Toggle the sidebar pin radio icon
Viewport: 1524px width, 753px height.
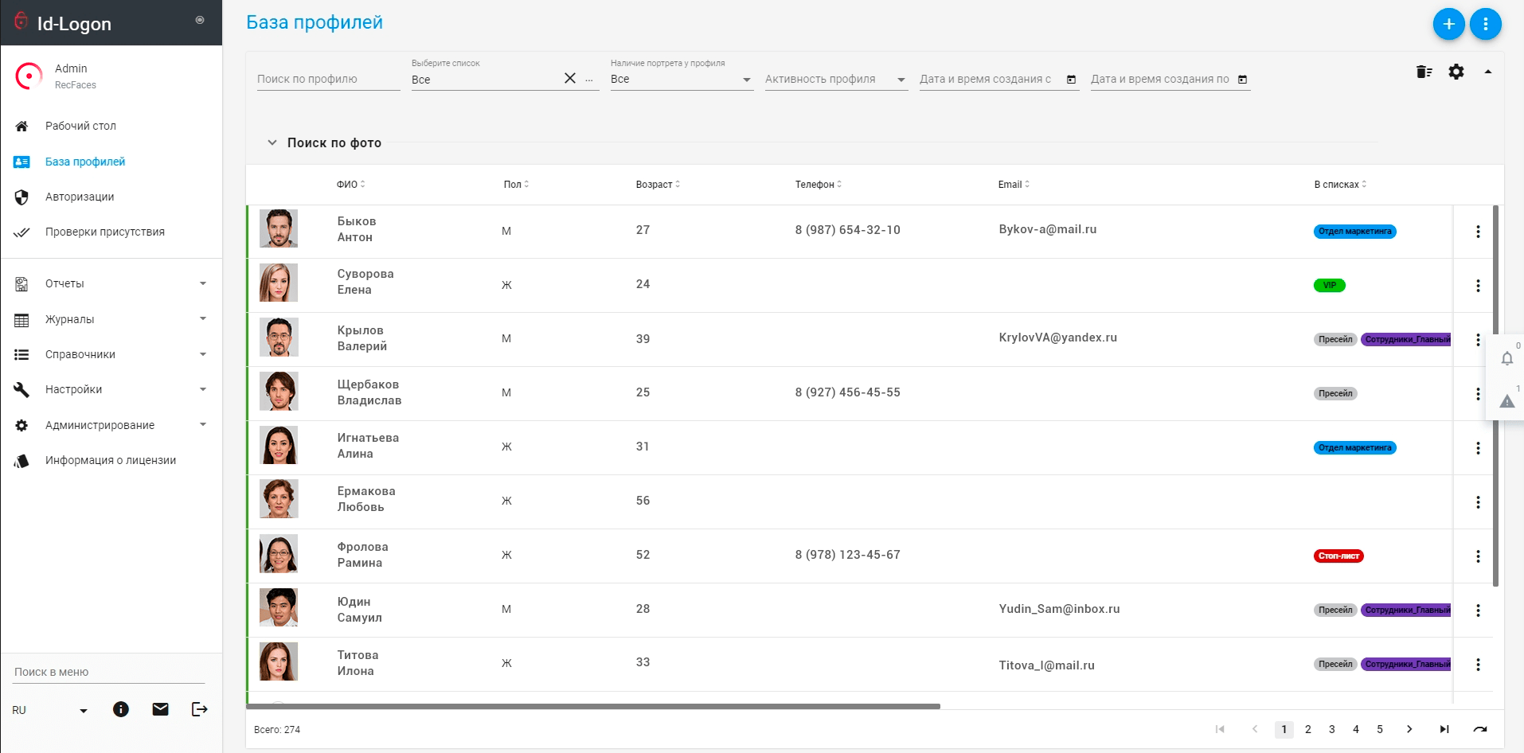coord(200,20)
